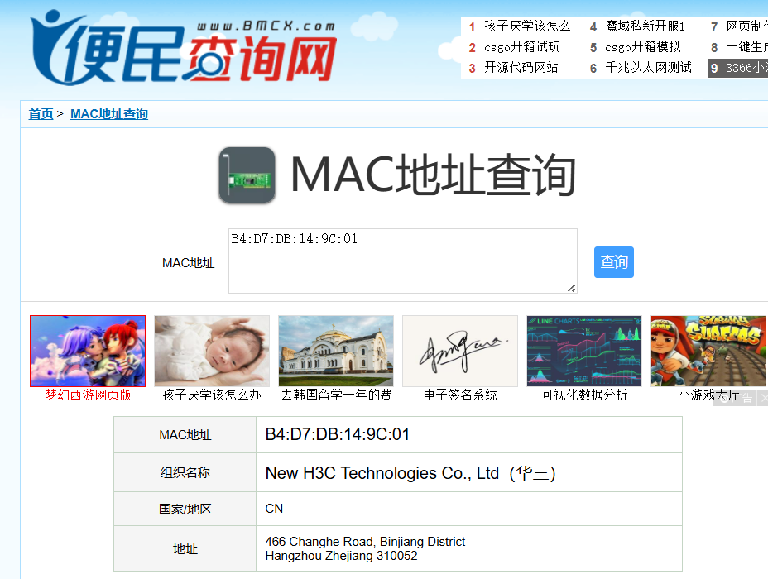
Task: Click the 梦幻西游网页版 game thumbnail
Action: click(x=88, y=351)
